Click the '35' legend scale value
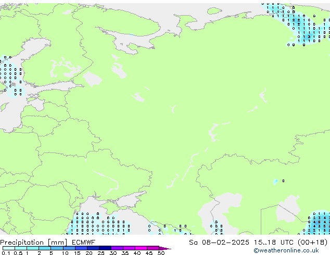 coord(125,253)
